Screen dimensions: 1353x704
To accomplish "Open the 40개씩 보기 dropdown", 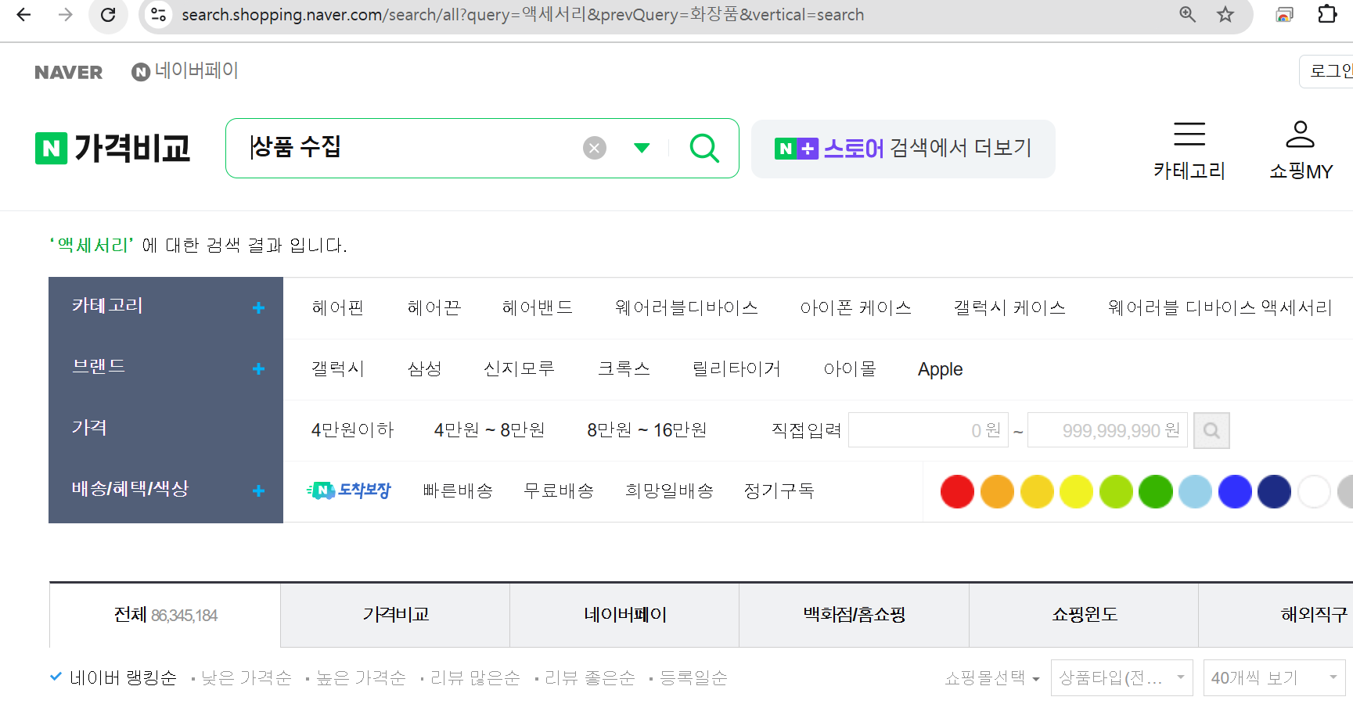I will pyautogui.click(x=1273, y=677).
